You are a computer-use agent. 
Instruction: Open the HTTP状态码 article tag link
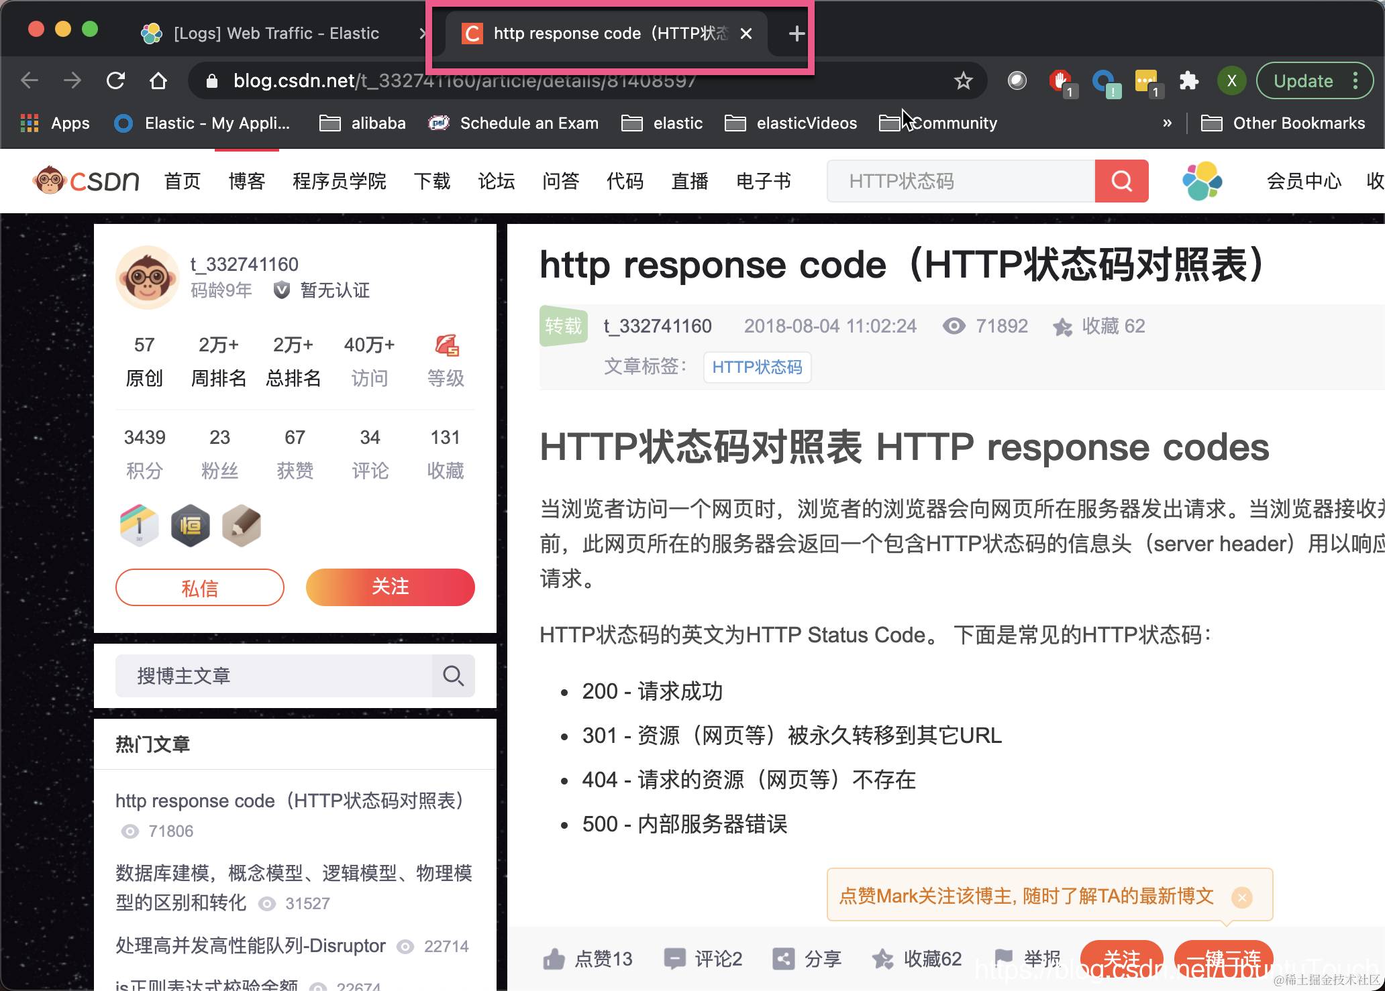pos(757,367)
